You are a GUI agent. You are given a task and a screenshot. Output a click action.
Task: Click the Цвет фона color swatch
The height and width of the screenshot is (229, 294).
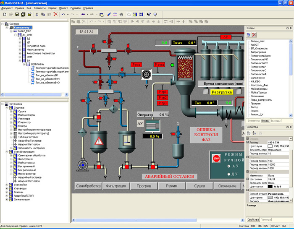pos(270,198)
